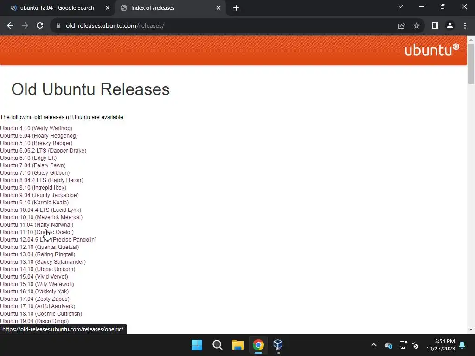Screen dimensions: 475x356
Task: Open Ubuntu 12.04.5 LTS (Precise Pangolin) link
Action: tap(48, 240)
